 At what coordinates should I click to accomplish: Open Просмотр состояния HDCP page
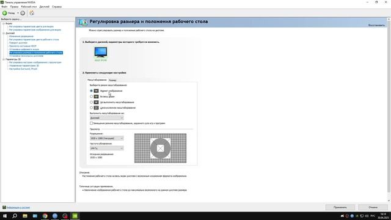pyautogui.click(x=23, y=46)
